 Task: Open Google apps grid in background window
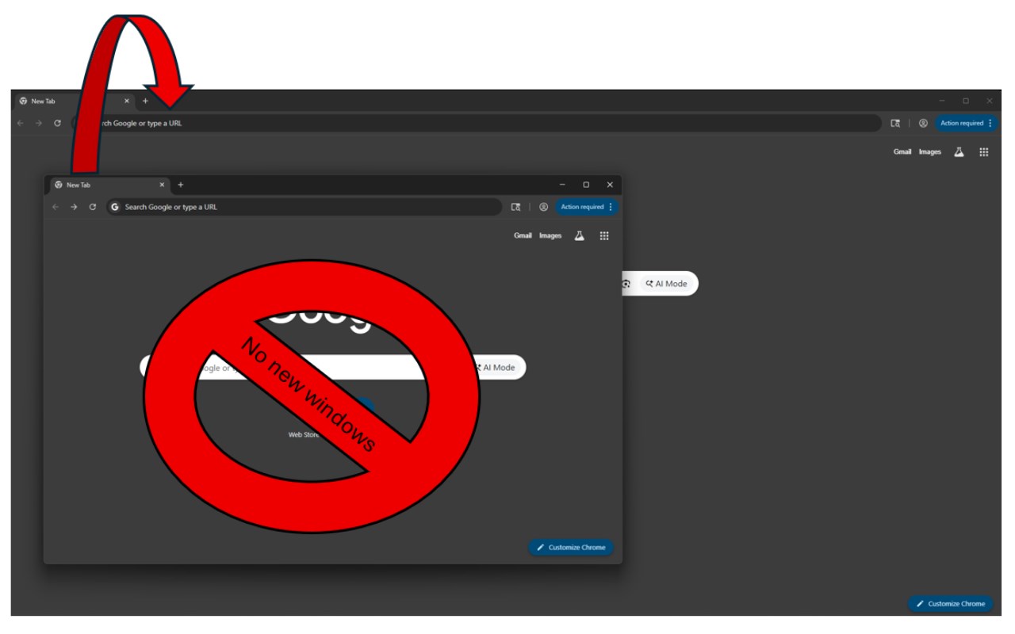coord(984,151)
